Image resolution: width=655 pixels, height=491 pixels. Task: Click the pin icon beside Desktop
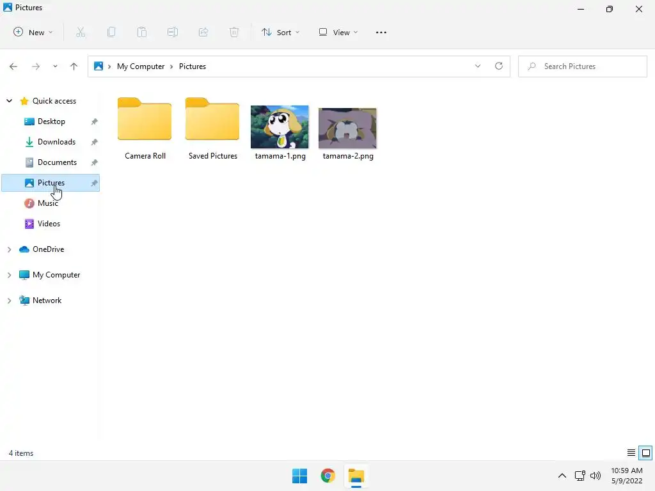tap(95, 121)
